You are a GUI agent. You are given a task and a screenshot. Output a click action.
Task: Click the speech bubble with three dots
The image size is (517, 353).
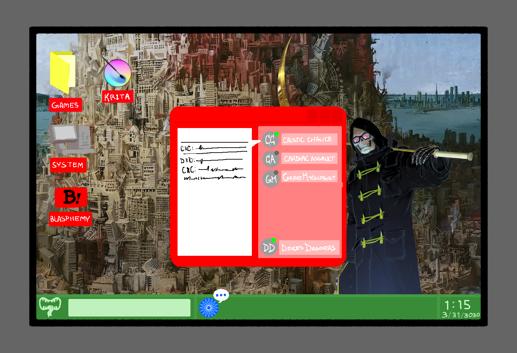pos(221,295)
